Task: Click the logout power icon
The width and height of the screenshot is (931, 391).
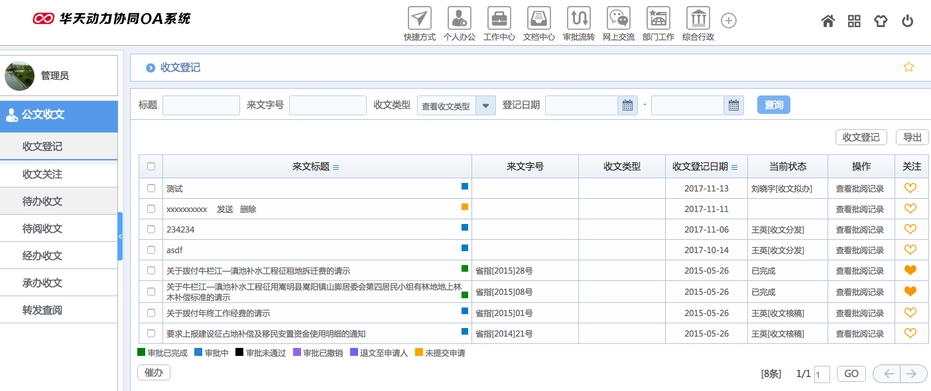Action: pos(907,21)
